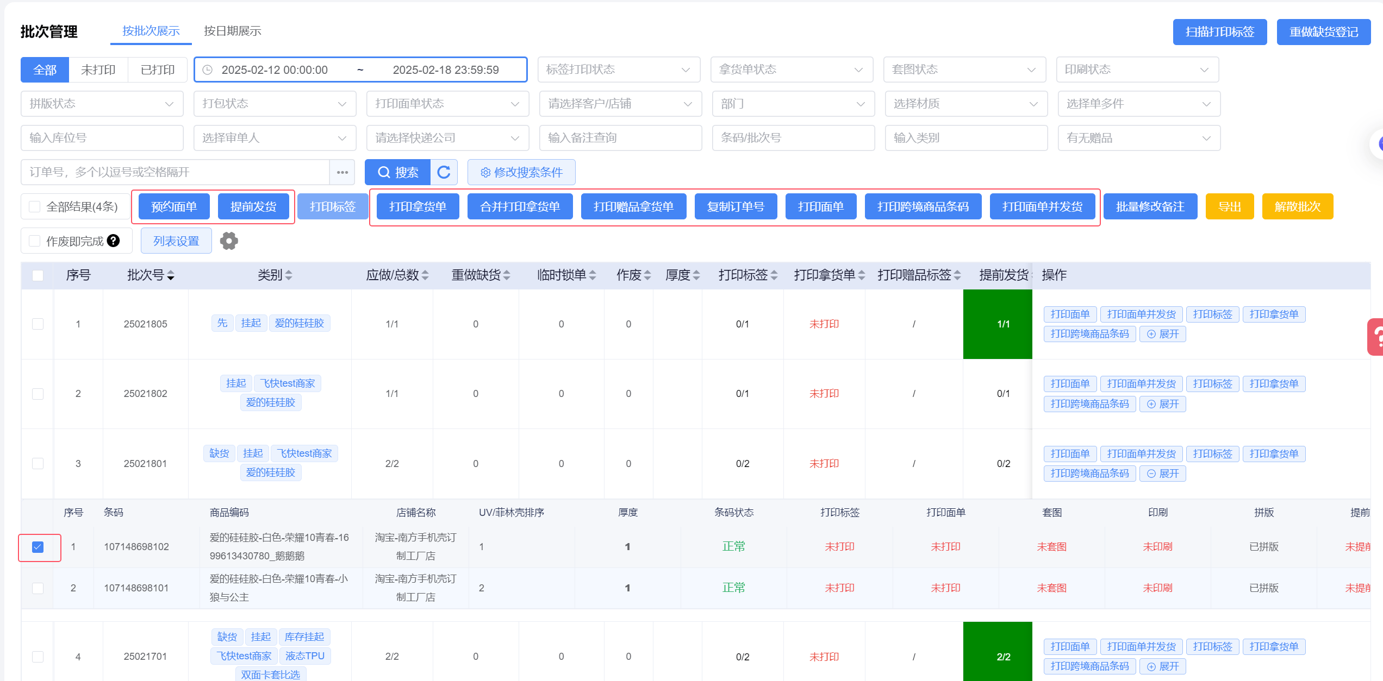Click the sort arrows on 打印标签 column header
This screenshot has height=681, width=1383.
coord(774,275)
